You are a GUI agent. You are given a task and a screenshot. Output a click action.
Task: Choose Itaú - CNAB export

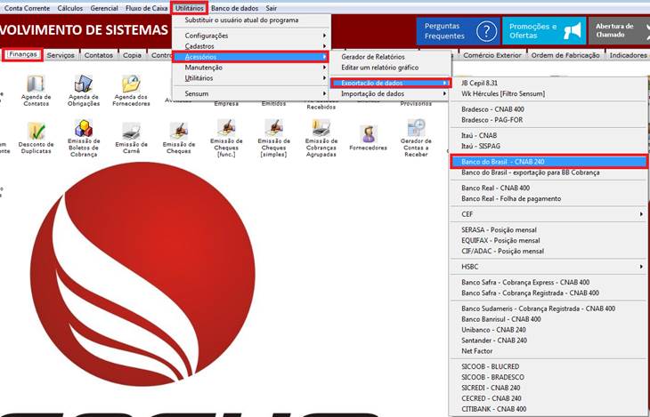[x=549, y=135]
